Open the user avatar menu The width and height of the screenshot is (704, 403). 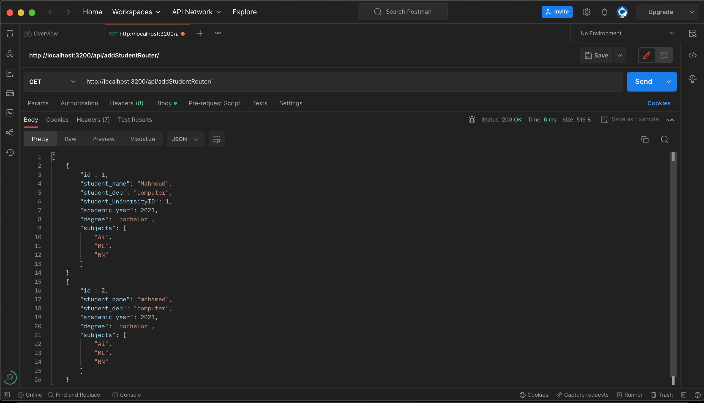(x=622, y=12)
